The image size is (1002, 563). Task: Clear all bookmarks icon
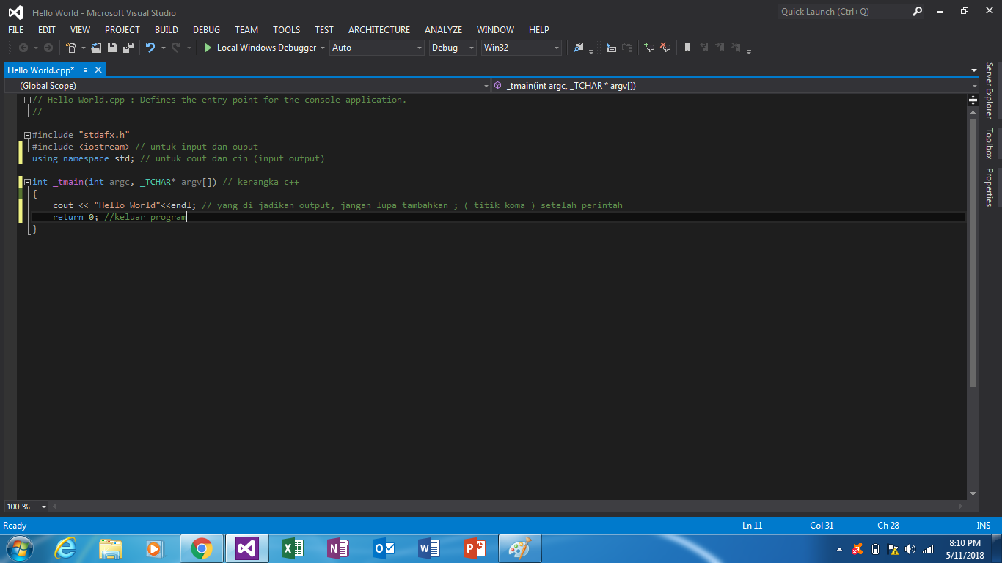(x=736, y=48)
